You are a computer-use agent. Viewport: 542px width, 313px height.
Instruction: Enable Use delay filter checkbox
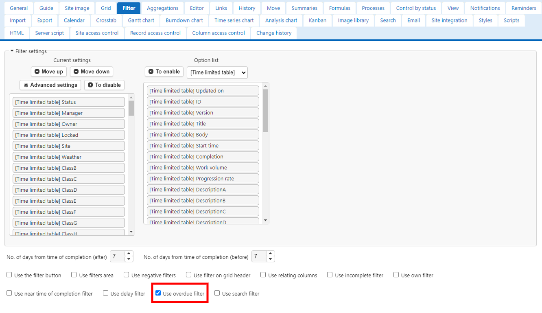[105, 293]
